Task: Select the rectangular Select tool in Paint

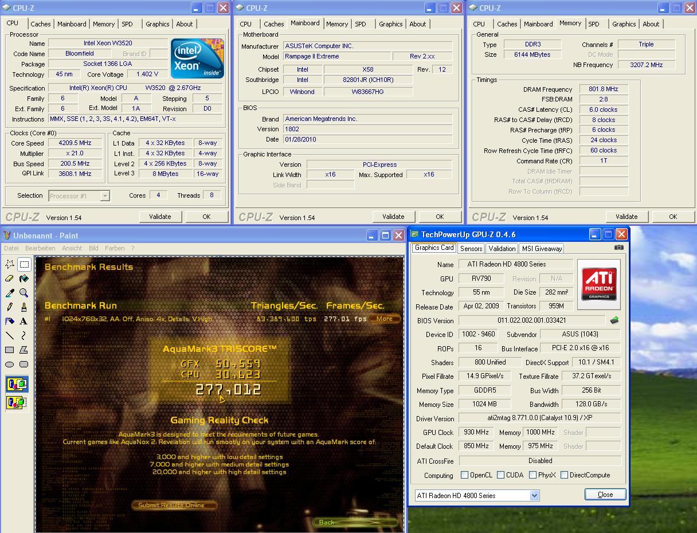Action: click(x=24, y=264)
